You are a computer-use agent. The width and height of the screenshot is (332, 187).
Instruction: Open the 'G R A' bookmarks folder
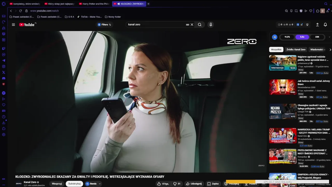click(x=69, y=17)
